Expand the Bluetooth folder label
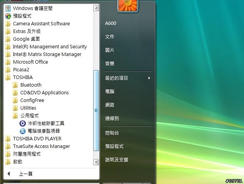Image resolution: width=244 pixels, height=184 pixels. pos(31,85)
